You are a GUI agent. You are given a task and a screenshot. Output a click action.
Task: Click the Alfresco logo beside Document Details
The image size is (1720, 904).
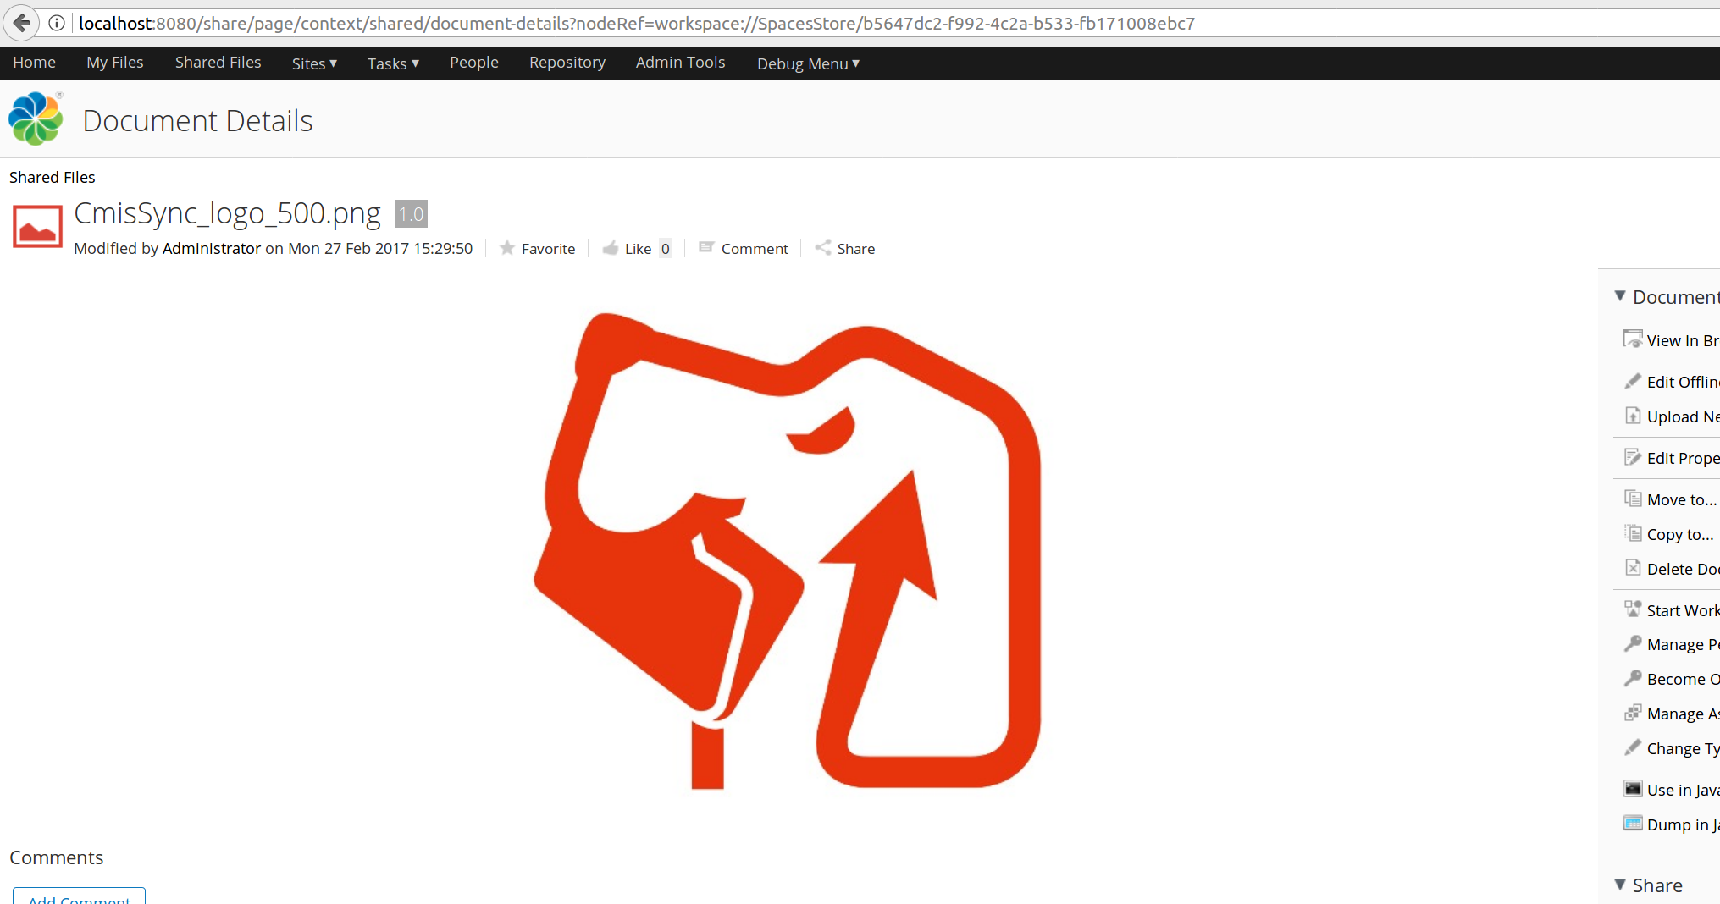(x=36, y=119)
